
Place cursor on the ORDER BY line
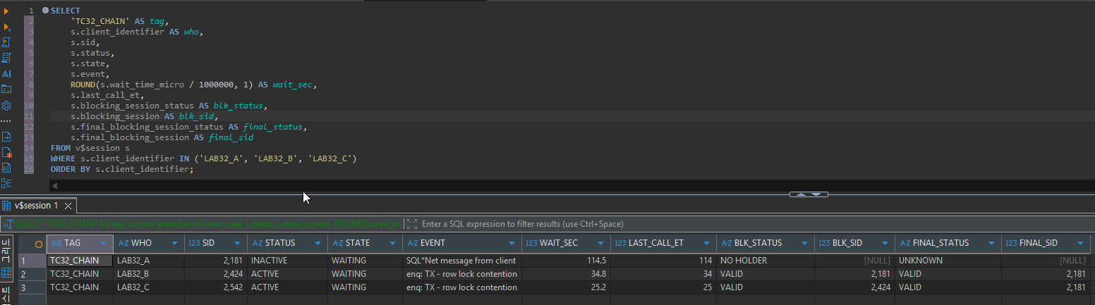coord(121,169)
